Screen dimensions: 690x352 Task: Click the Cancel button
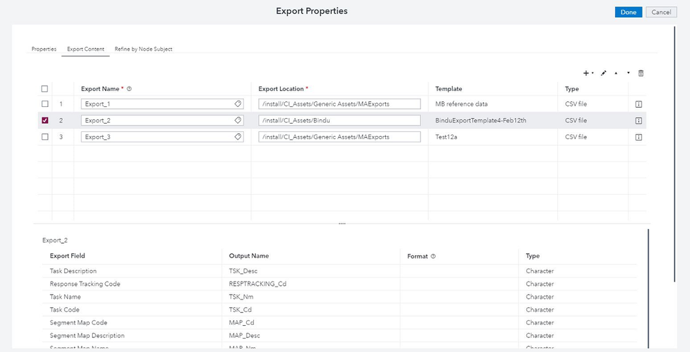[661, 12]
